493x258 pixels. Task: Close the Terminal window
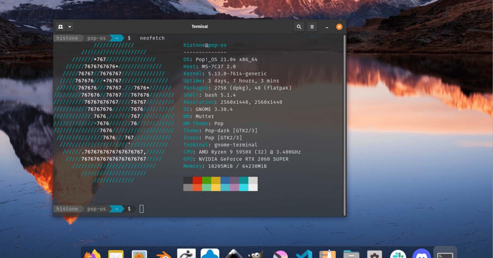point(339,27)
